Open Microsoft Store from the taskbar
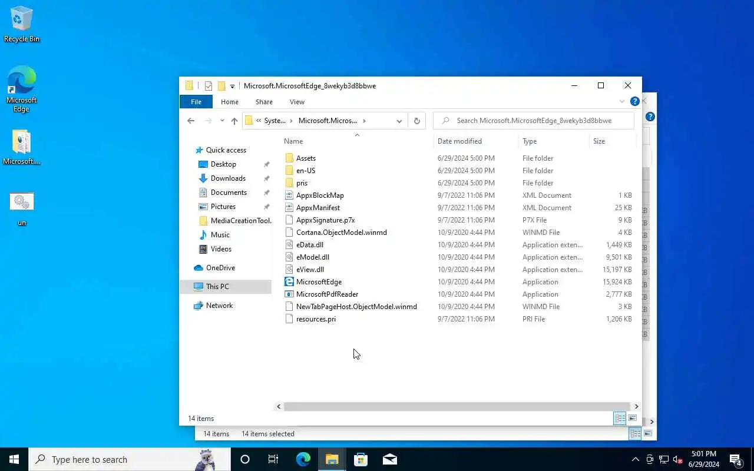754x471 pixels. coord(361,459)
